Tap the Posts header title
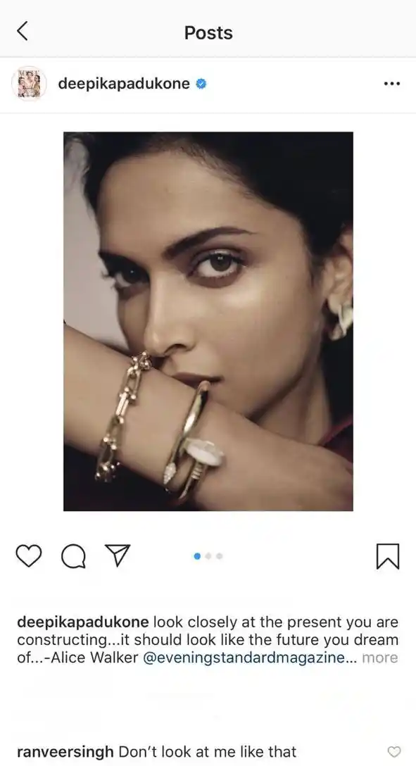 point(208,32)
